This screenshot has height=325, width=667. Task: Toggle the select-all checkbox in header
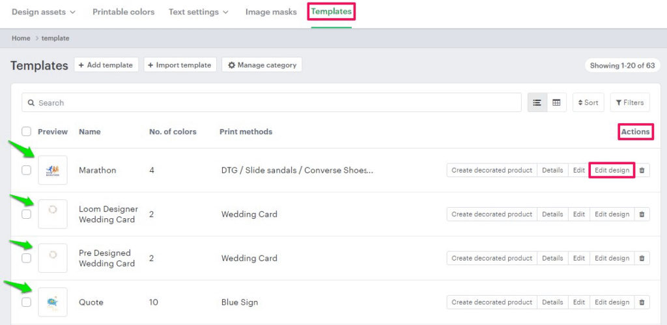[x=26, y=132]
